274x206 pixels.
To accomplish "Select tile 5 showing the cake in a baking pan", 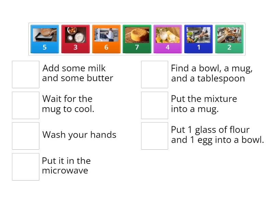I will 45,38.
